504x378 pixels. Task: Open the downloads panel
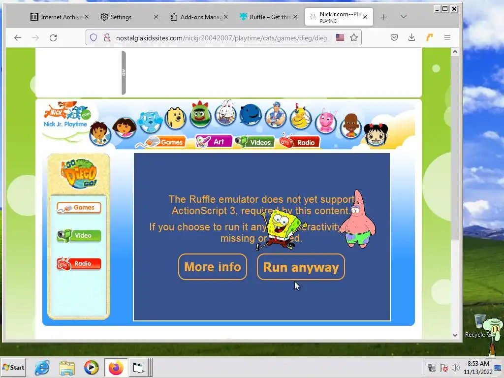[x=411, y=37]
